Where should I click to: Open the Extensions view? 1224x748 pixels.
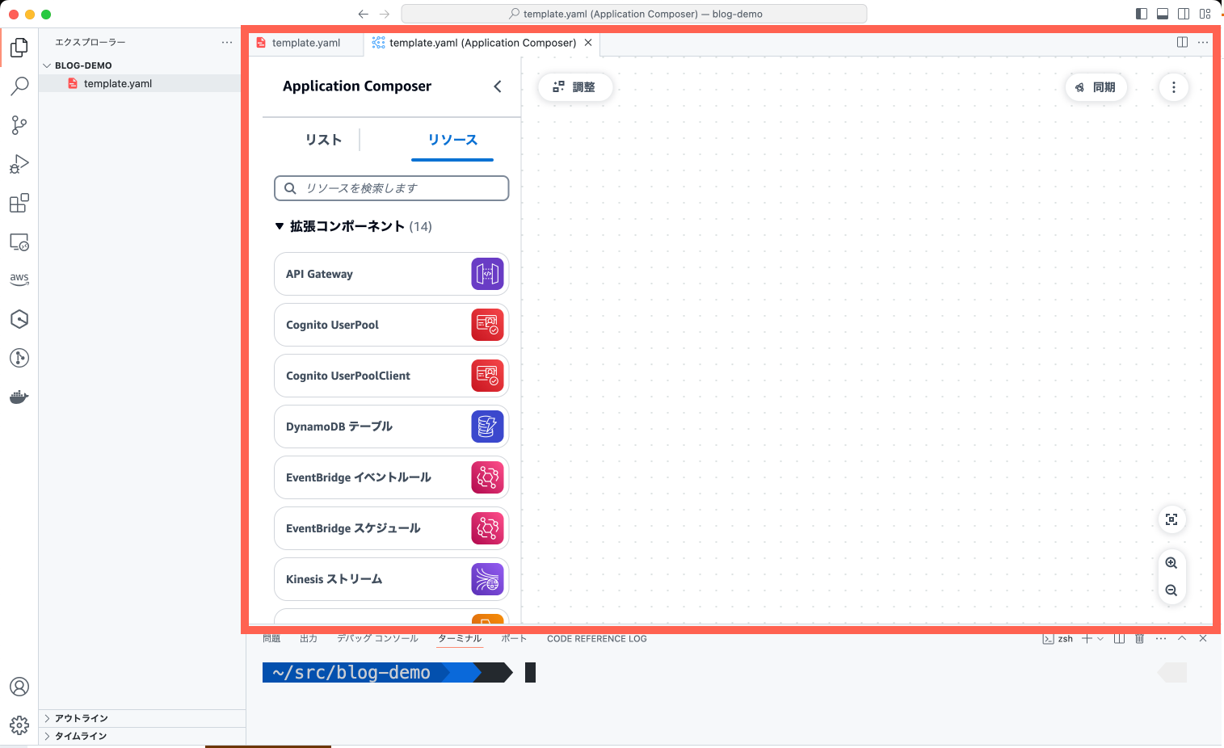pos(19,203)
